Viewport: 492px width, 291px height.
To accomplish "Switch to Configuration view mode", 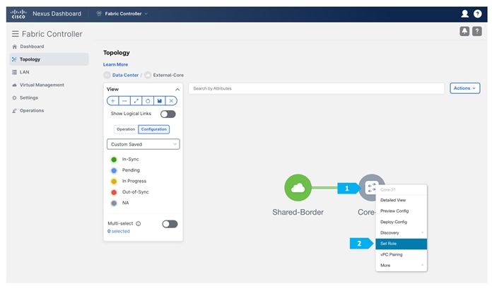I will [x=154, y=129].
